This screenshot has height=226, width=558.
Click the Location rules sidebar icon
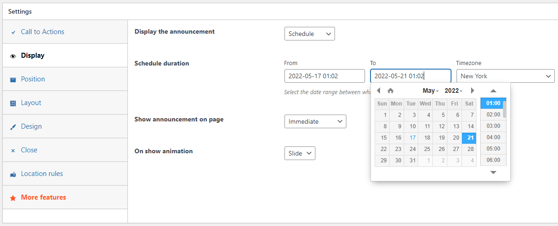(13, 174)
